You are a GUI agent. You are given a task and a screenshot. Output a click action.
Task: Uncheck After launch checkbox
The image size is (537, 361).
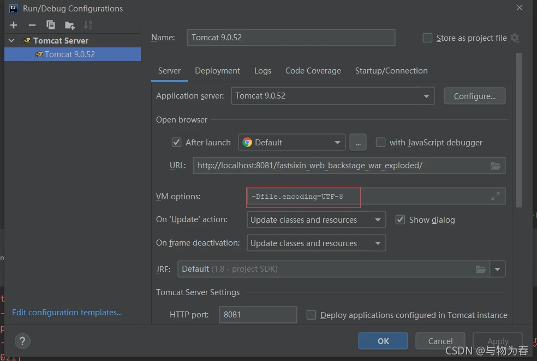coord(176,142)
